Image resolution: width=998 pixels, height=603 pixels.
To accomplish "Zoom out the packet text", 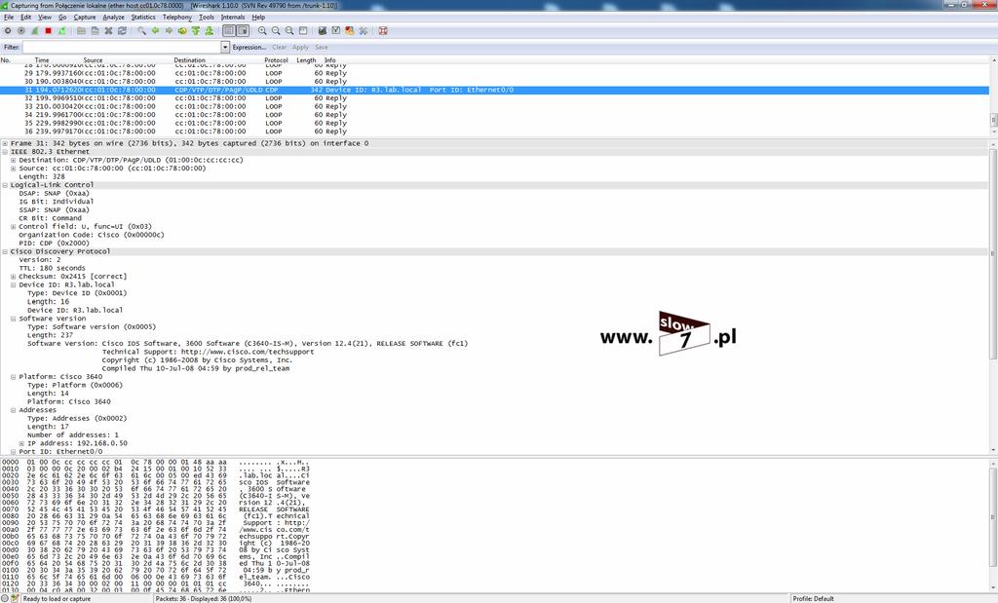I will [x=276, y=30].
